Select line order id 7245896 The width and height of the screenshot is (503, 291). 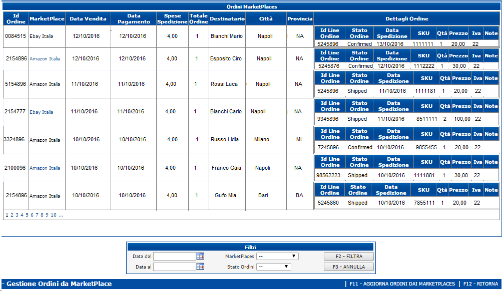click(x=328, y=147)
